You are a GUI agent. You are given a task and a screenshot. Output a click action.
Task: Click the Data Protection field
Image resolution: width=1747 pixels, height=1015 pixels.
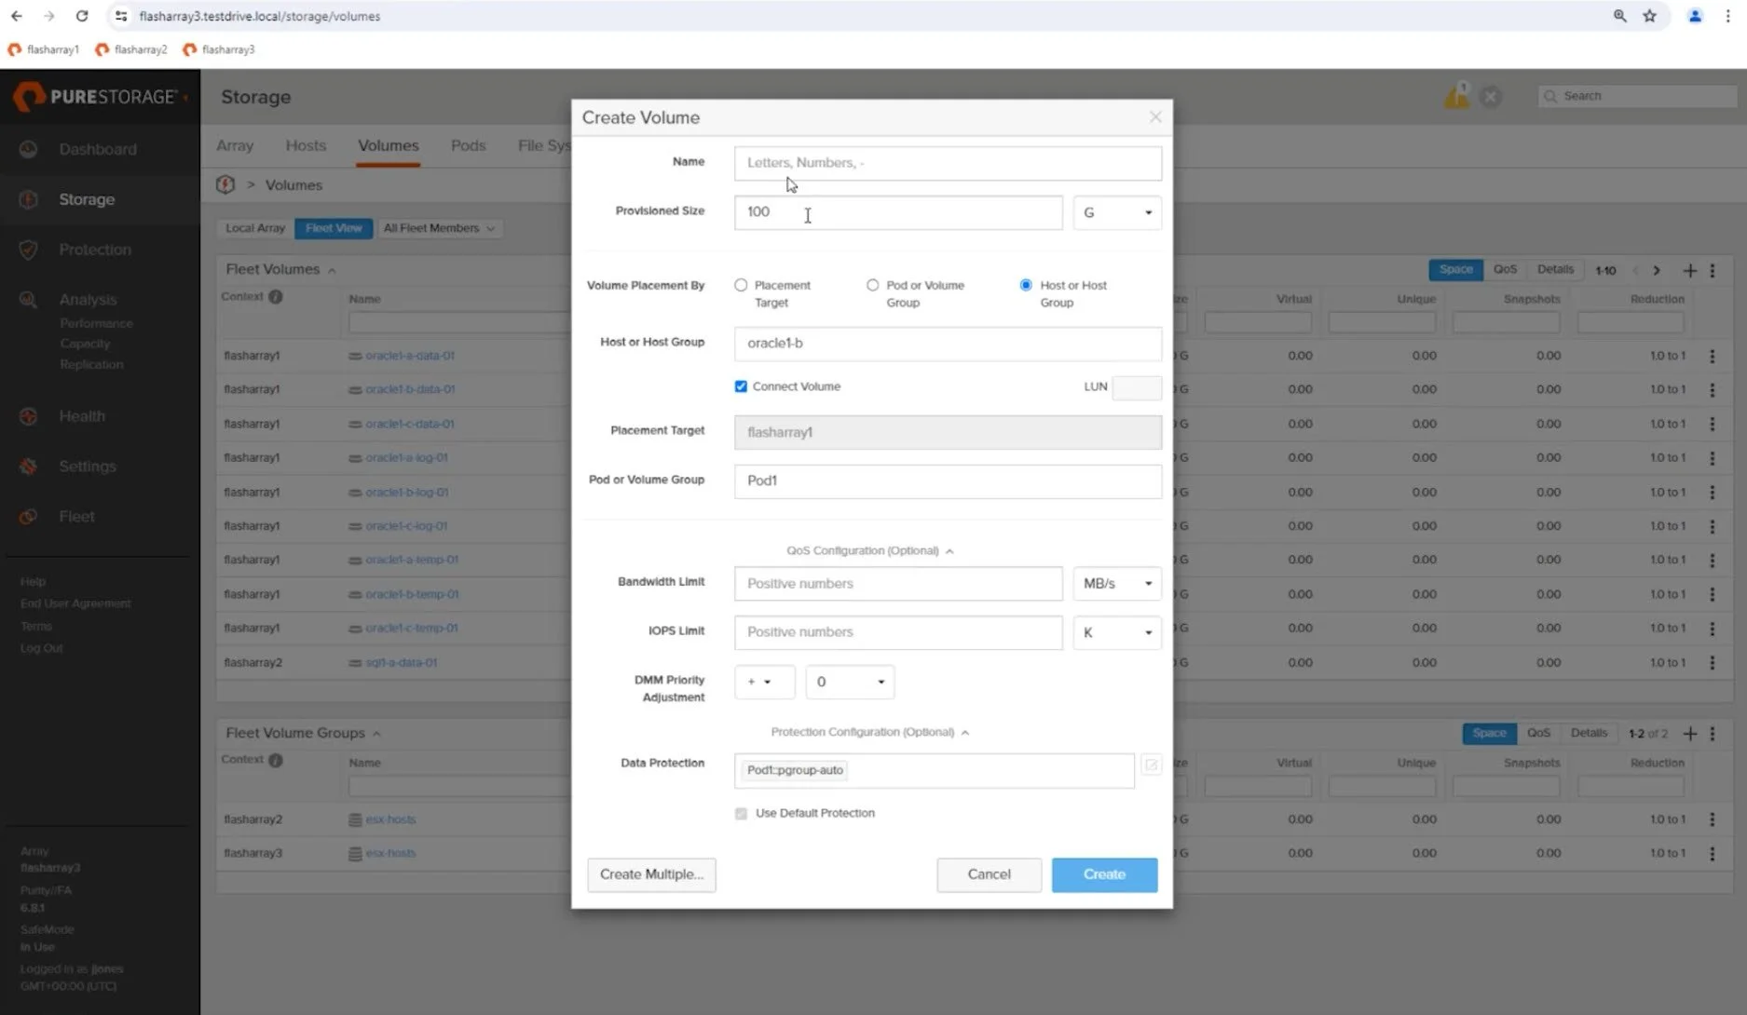tap(934, 770)
